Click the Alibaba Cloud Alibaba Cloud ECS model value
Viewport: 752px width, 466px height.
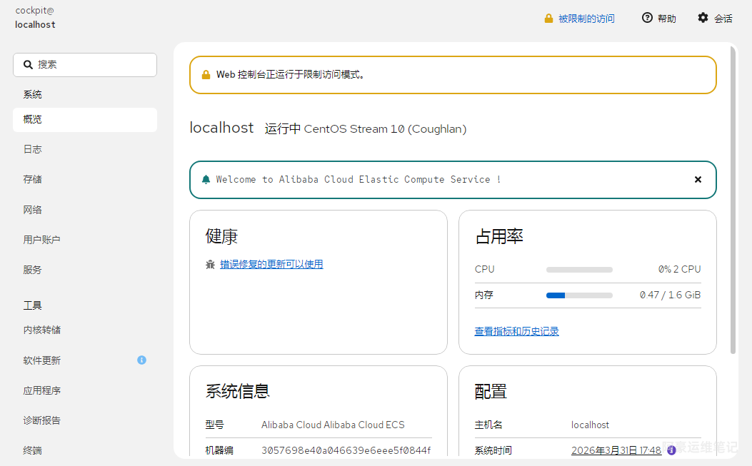333,425
